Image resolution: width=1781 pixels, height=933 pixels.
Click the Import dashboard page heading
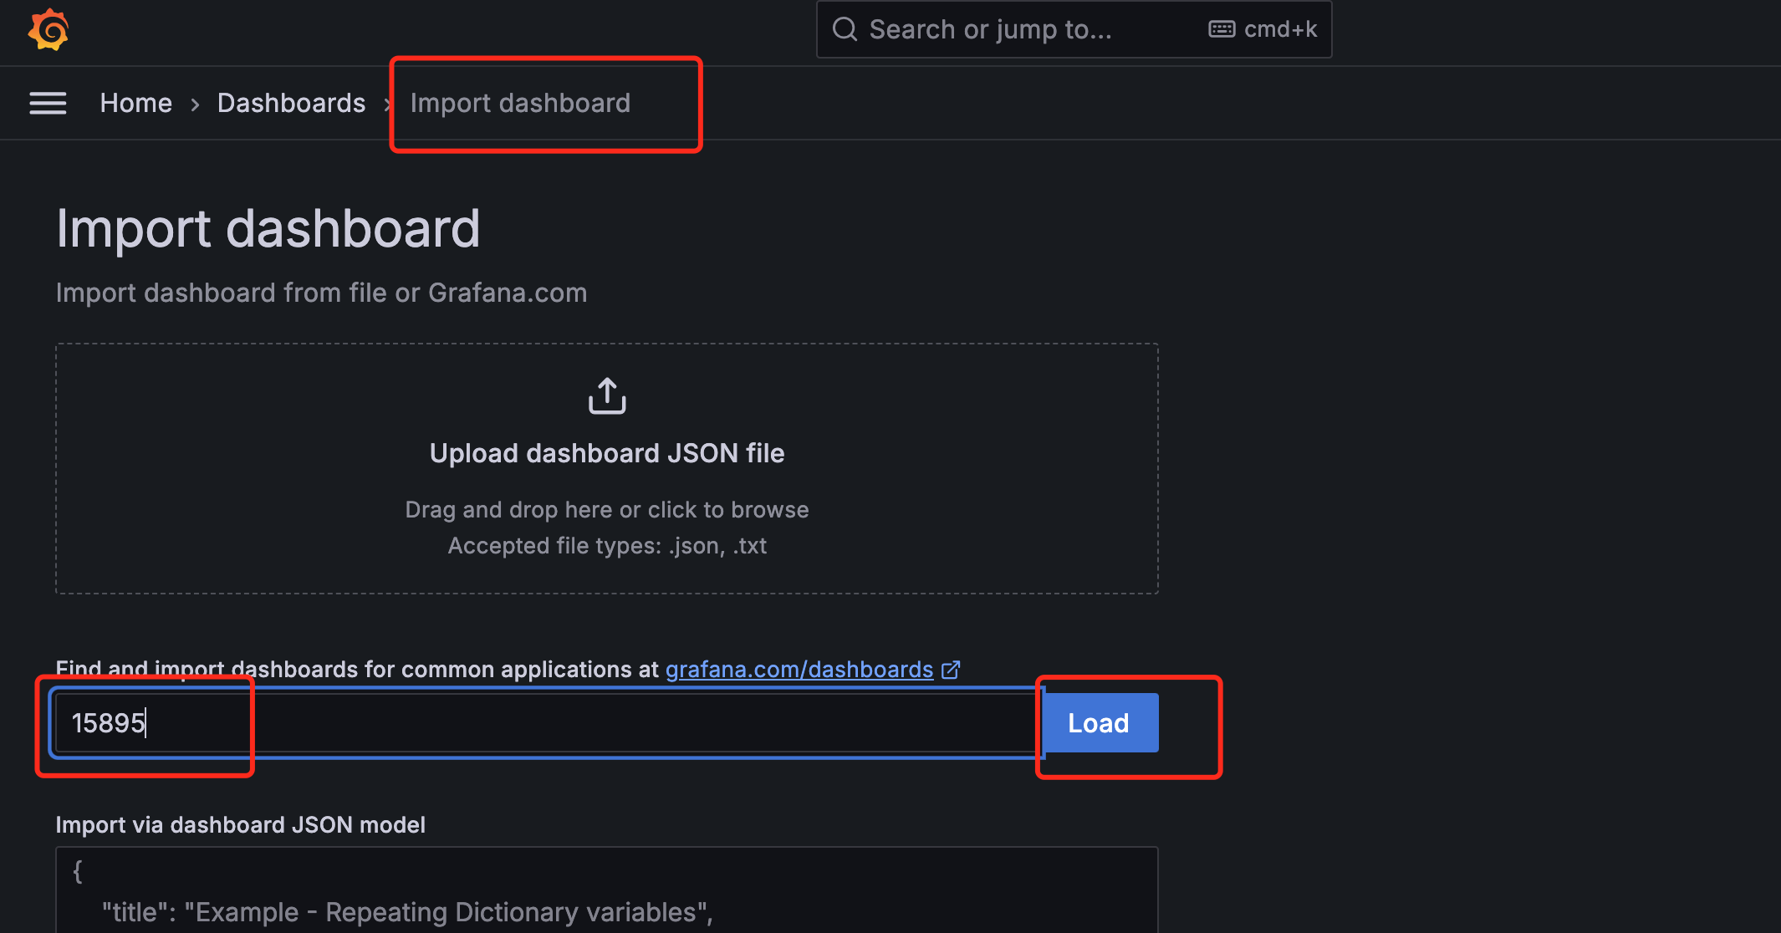[268, 228]
